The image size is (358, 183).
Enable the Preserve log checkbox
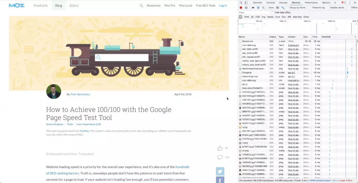pos(310,7)
